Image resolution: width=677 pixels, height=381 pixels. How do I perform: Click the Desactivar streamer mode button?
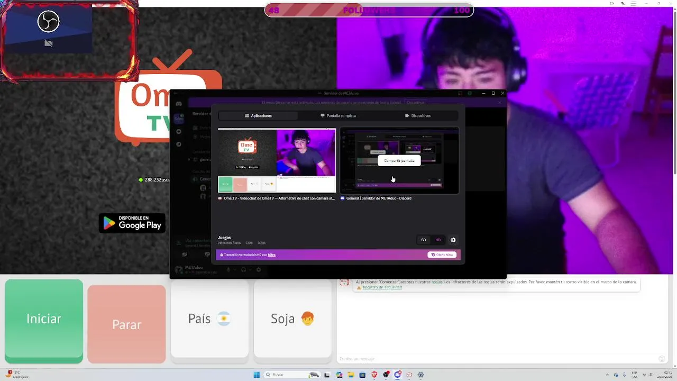coord(416,102)
